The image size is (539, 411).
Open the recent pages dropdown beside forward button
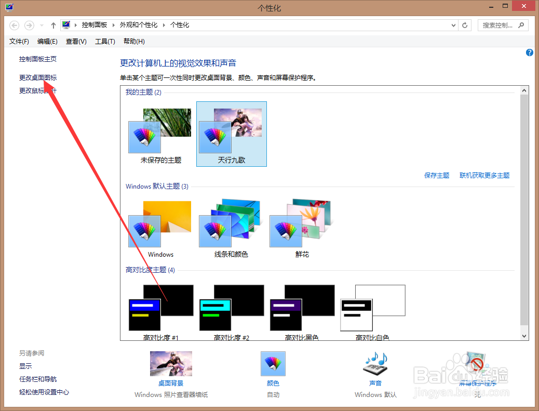(42, 25)
